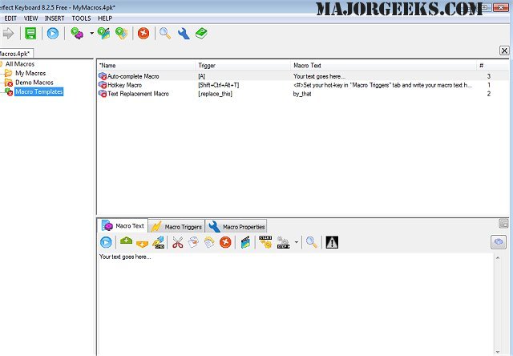Sort by the Name column header

point(146,66)
